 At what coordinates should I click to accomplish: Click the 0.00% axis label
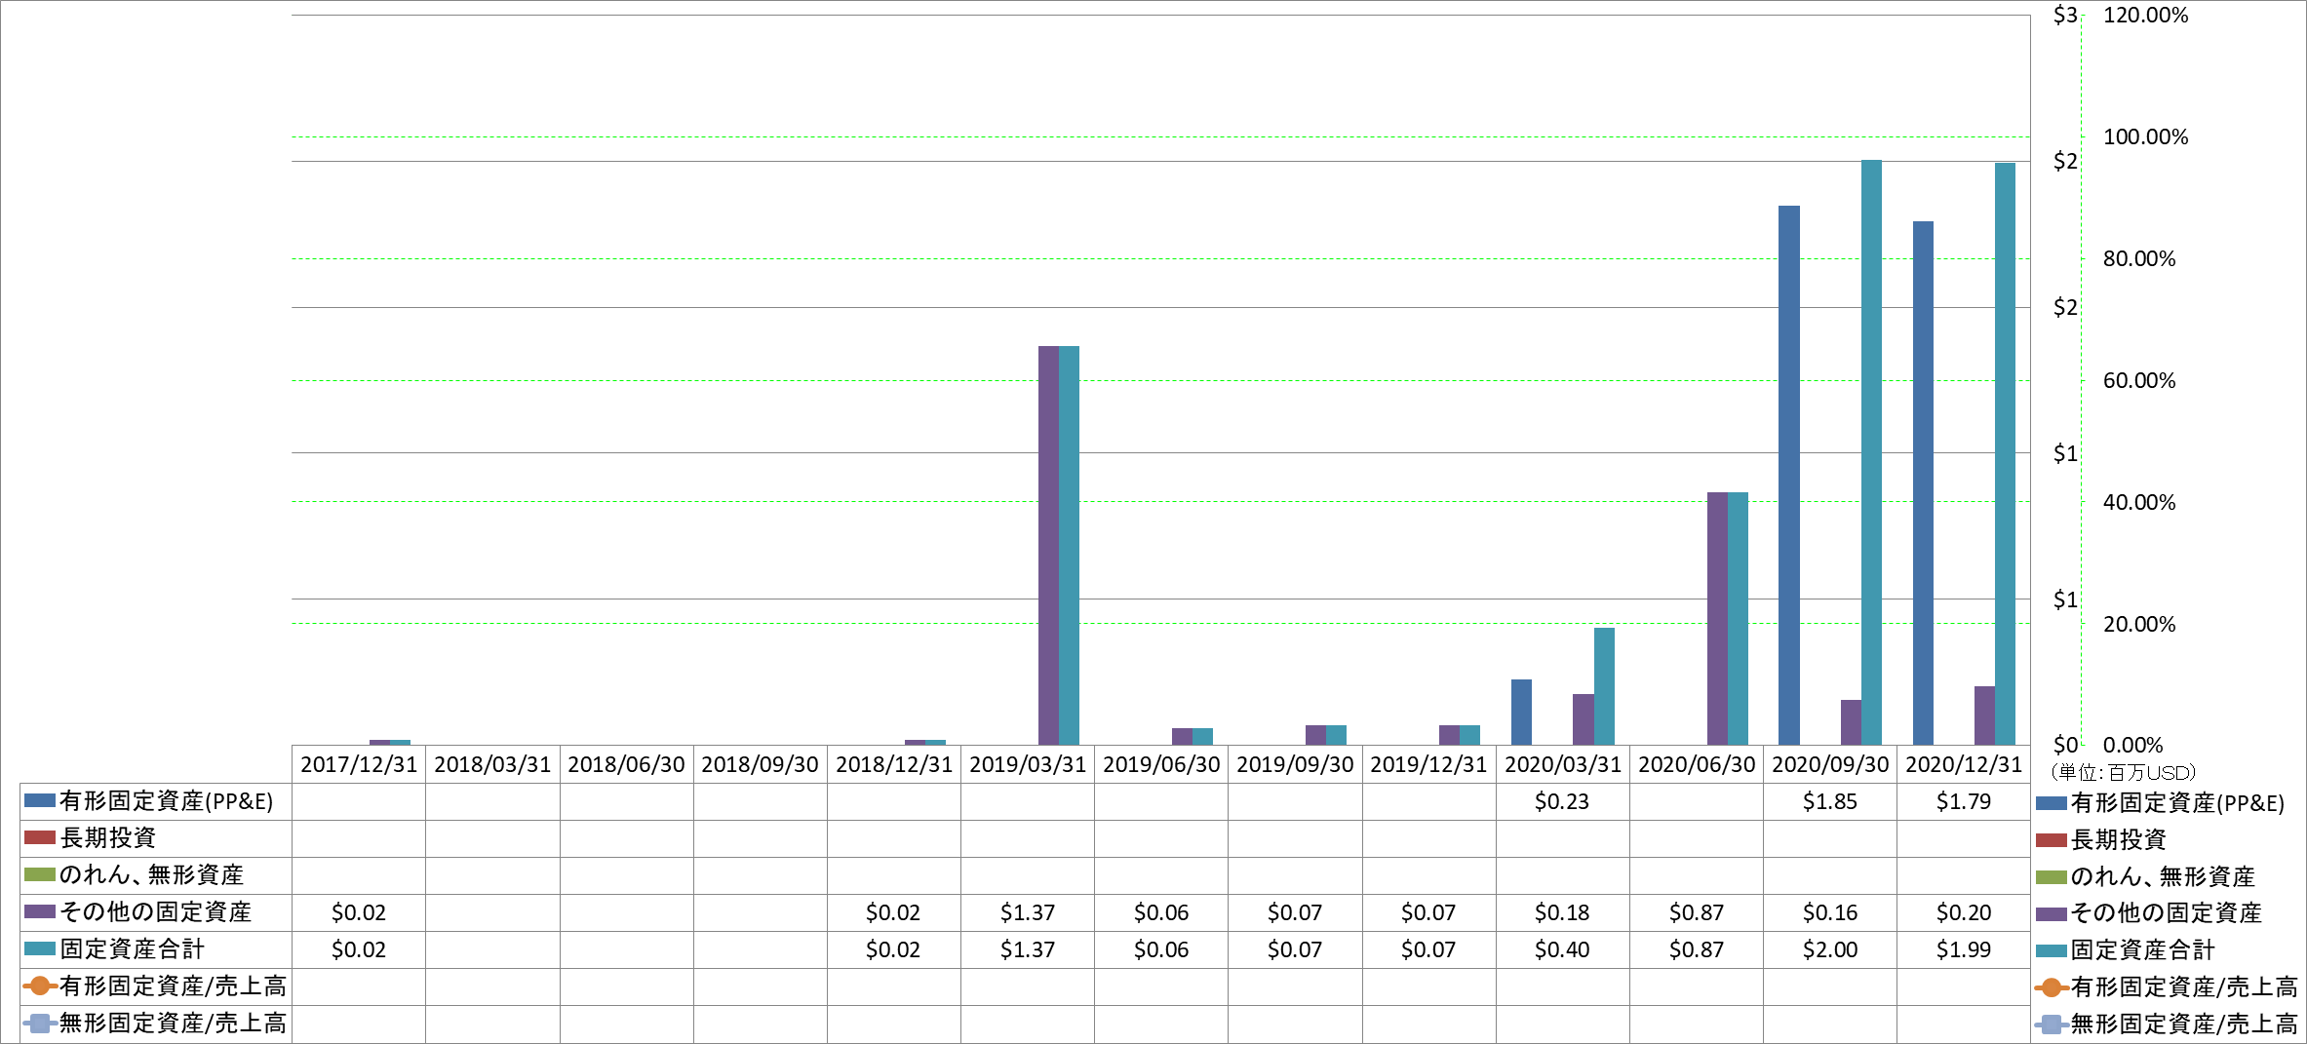[x=2132, y=745]
